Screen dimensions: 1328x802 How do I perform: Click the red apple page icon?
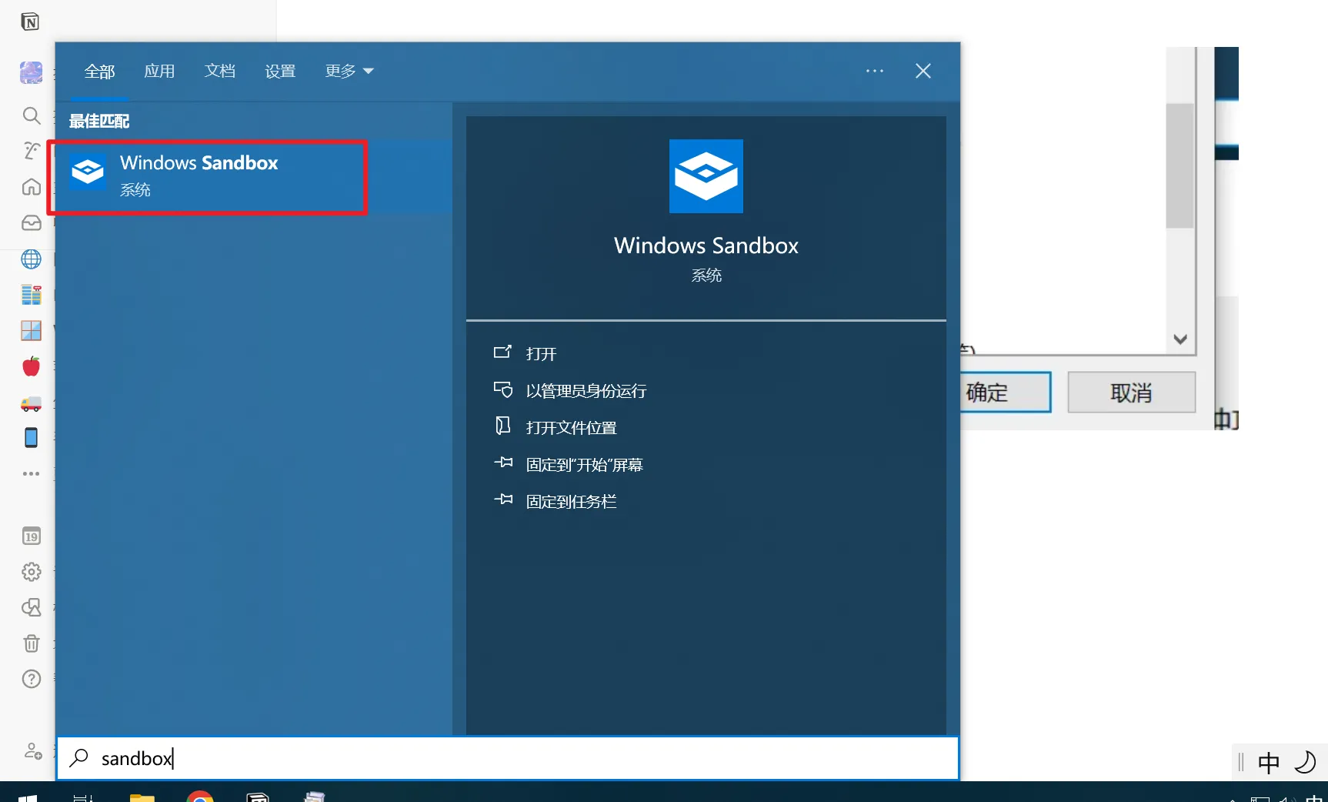point(31,366)
